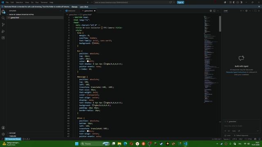Open the Go menu
The image size is (262, 147).
click(32, 2)
